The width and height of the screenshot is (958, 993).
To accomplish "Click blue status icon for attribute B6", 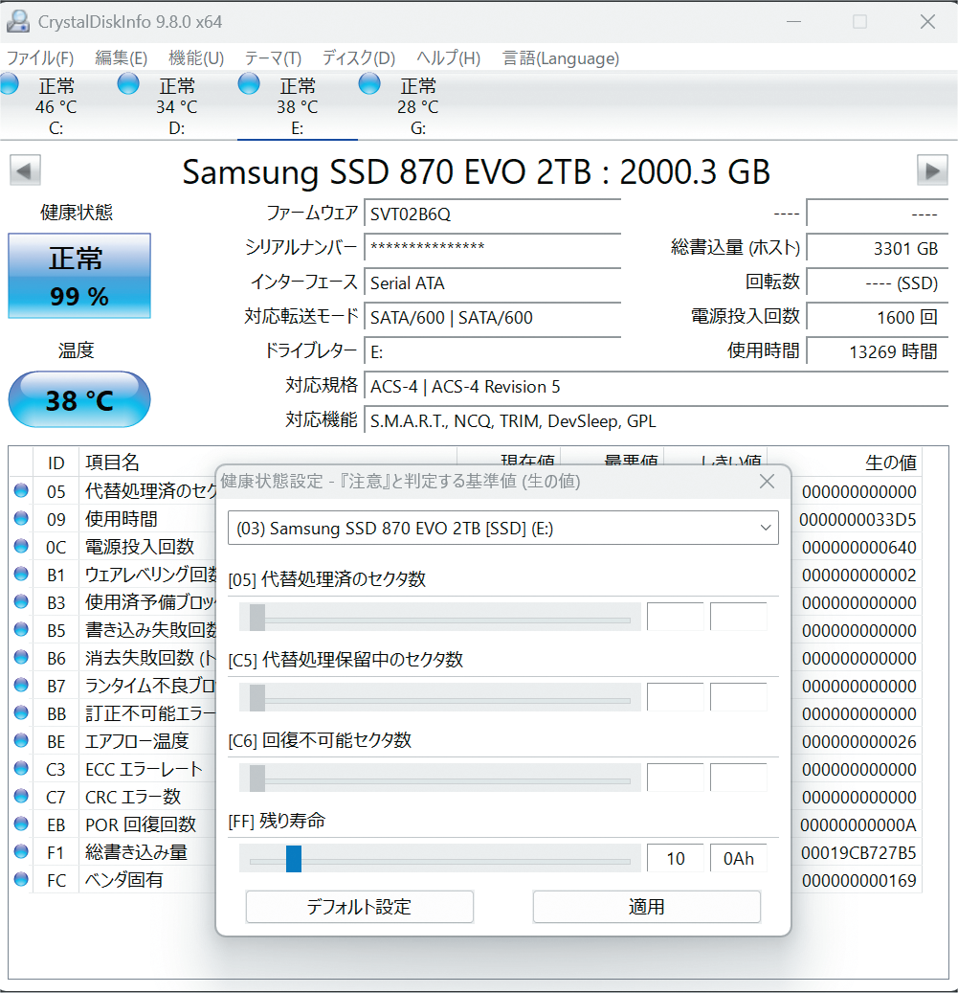I will (21, 657).
